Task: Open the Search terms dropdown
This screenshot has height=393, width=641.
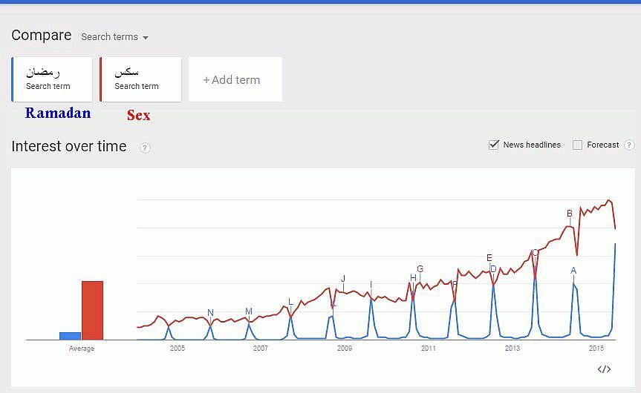Action: [x=114, y=37]
